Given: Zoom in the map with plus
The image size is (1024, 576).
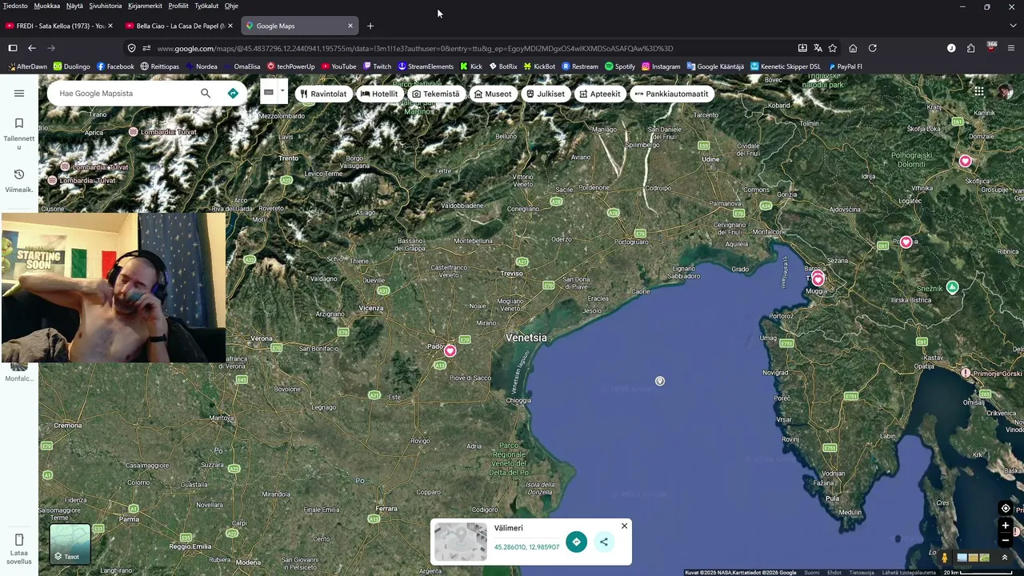Looking at the screenshot, I should point(1006,526).
